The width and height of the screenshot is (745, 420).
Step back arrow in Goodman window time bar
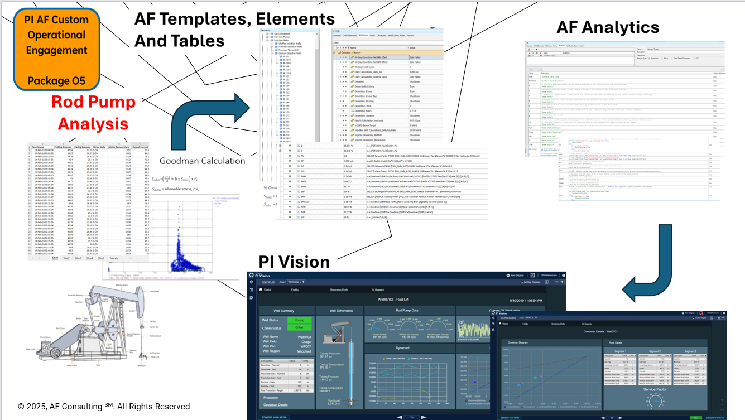coord(603,418)
